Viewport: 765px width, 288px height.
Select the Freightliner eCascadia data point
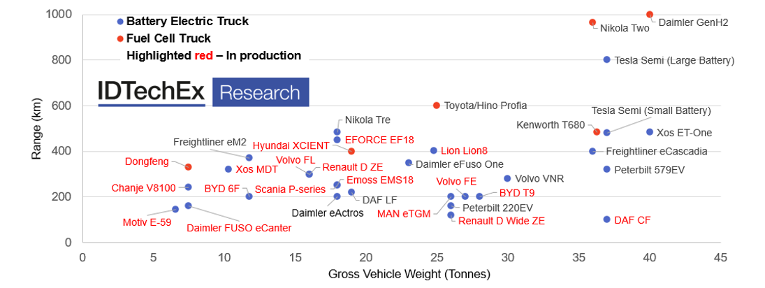pyautogui.click(x=592, y=151)
